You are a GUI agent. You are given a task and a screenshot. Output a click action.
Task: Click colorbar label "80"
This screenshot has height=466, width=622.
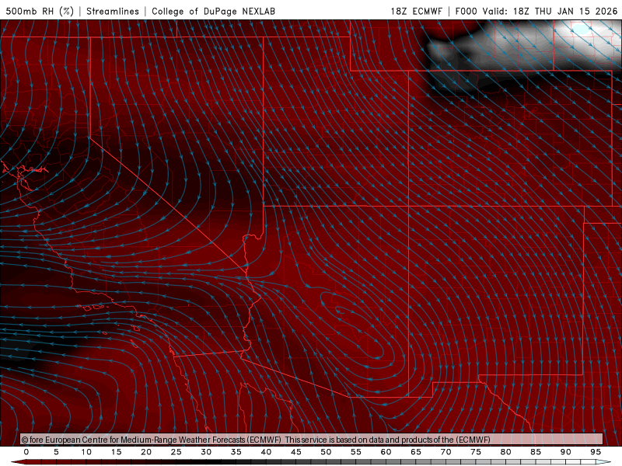pyautogui.click(x=506, y=452)
